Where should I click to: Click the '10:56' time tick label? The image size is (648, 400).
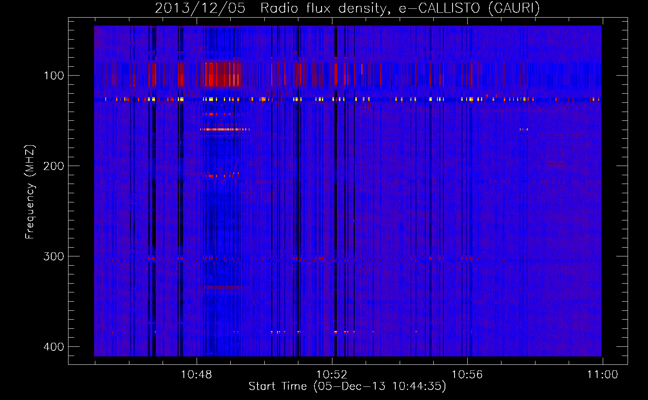point(467,375)
